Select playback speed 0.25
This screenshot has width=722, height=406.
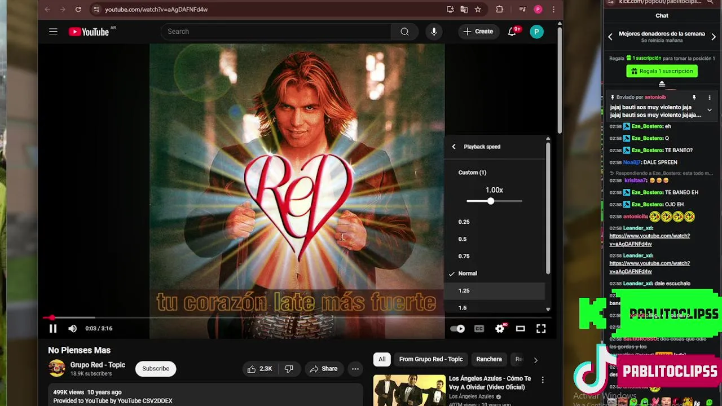494,222
